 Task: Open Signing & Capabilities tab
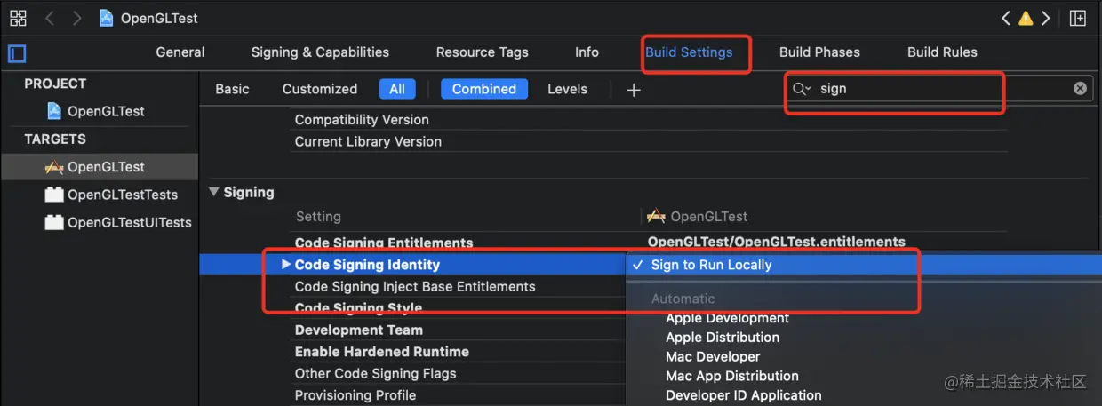[320, 52]
